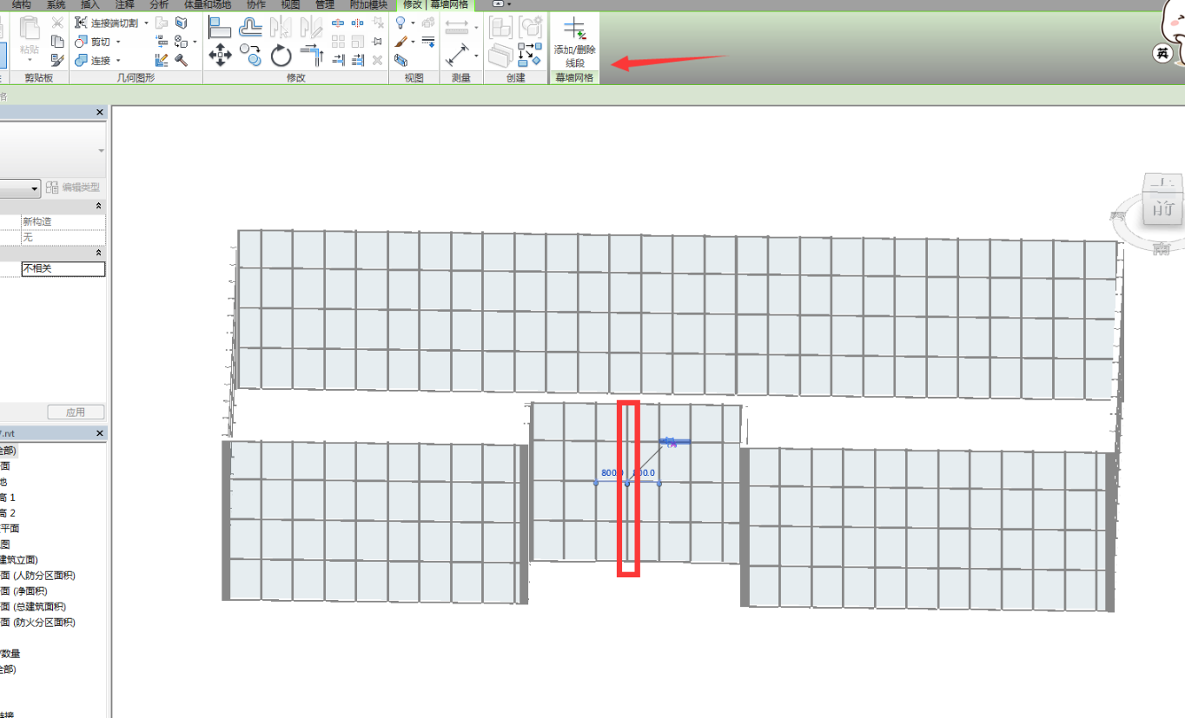Viewport: 1185px width, 718px height.
Task: Select the Offset tool
Action: click(x=251, y=27)
